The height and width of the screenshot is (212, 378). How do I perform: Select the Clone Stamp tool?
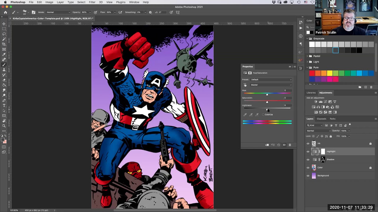tap(4, 70)
